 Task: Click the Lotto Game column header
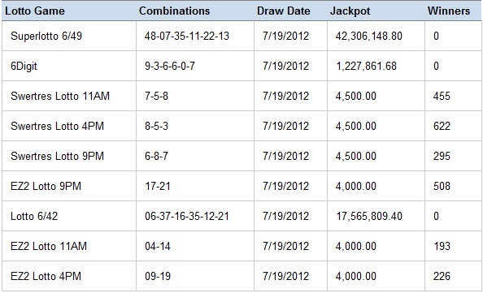tap(35, 11)
